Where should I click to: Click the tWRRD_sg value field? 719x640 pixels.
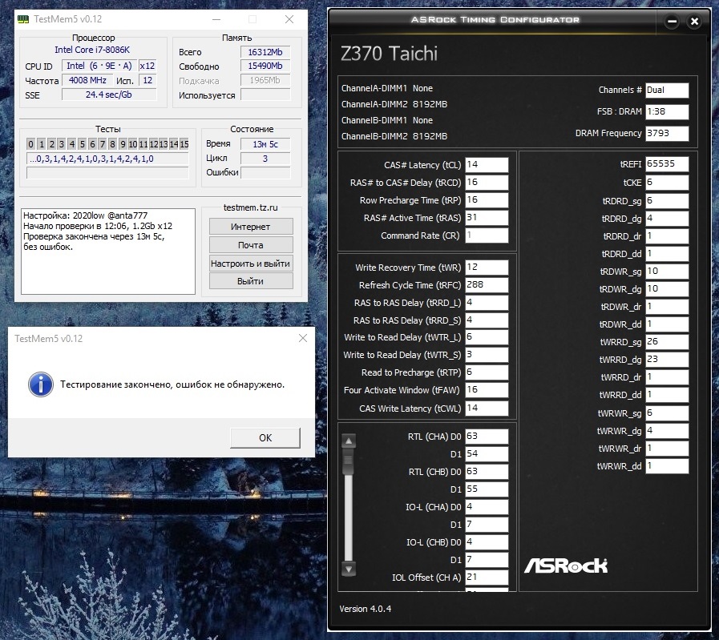pos(667,342)
